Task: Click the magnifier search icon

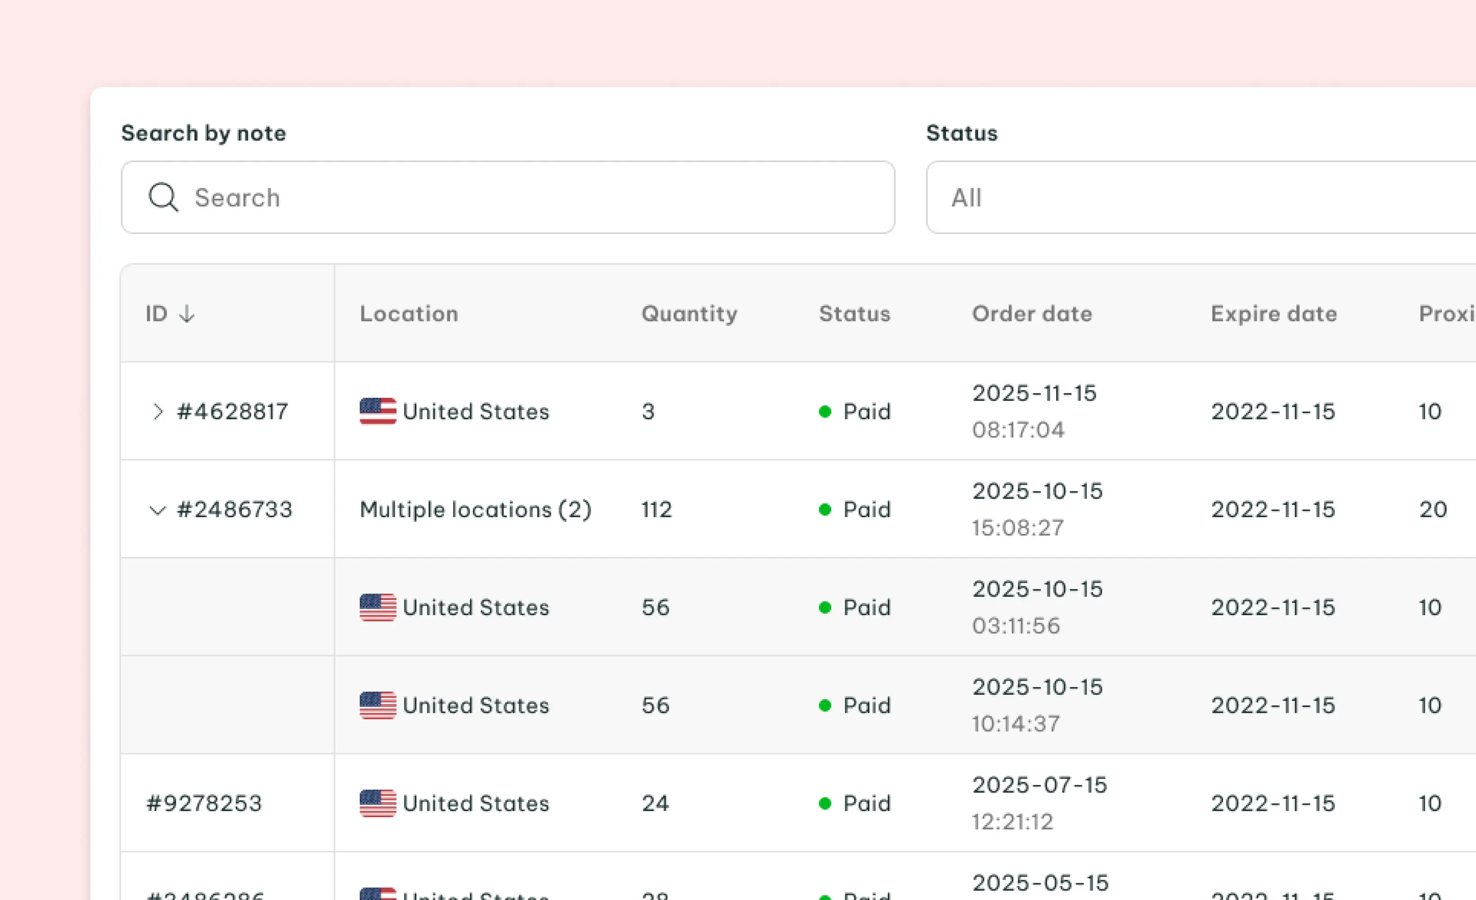Action: tap(163, 197)
